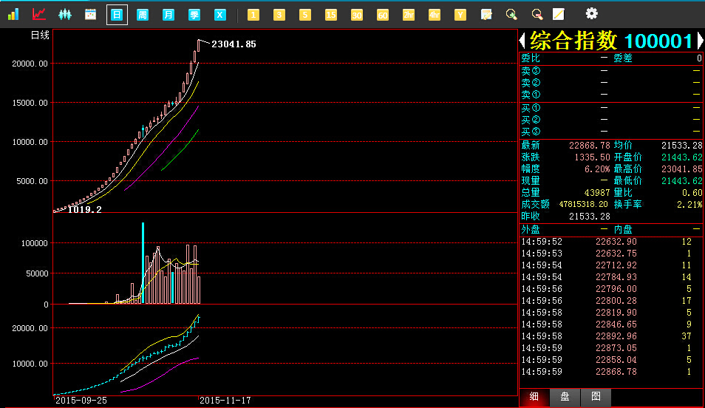Screen dimensions: 705x408
Task: Open the bar chart quote view icon
Action: coord(13,14)
